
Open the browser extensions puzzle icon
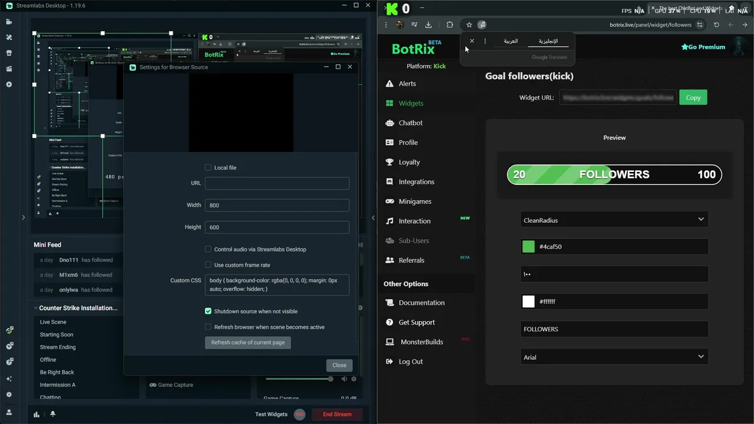pos(449,25)
